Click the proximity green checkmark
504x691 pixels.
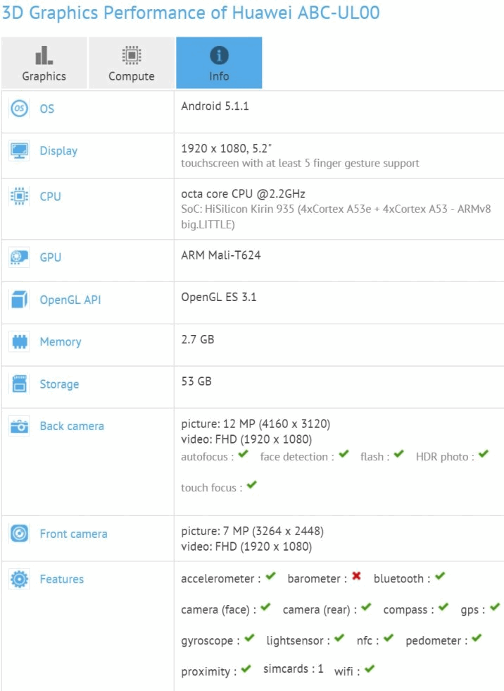(246, 669)
